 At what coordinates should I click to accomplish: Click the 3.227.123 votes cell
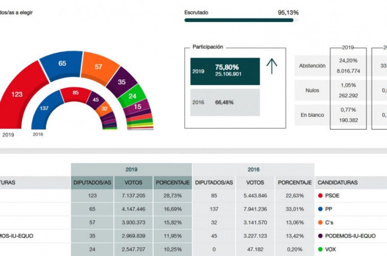point(255,236)
